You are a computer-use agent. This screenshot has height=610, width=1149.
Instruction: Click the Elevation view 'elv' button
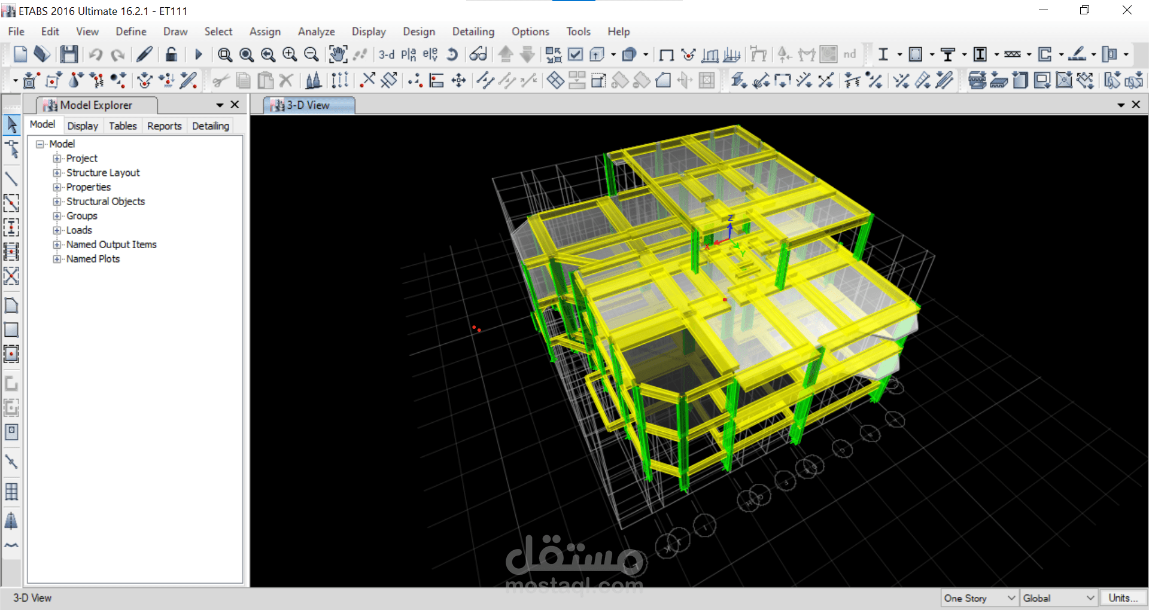[430, 54]
